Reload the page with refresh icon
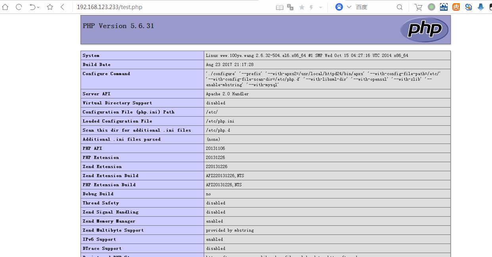This screenshot has width=492, height=257. point(19,7)
